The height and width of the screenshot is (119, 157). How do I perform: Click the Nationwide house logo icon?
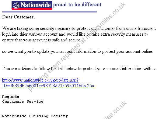click(x=16, y=5)
